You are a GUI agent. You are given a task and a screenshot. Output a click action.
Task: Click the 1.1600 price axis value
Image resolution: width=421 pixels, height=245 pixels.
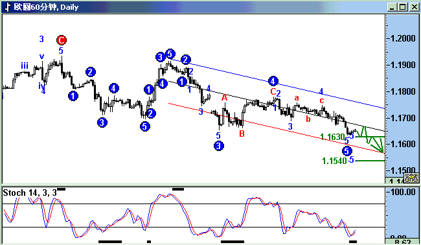tap(403, 144)
